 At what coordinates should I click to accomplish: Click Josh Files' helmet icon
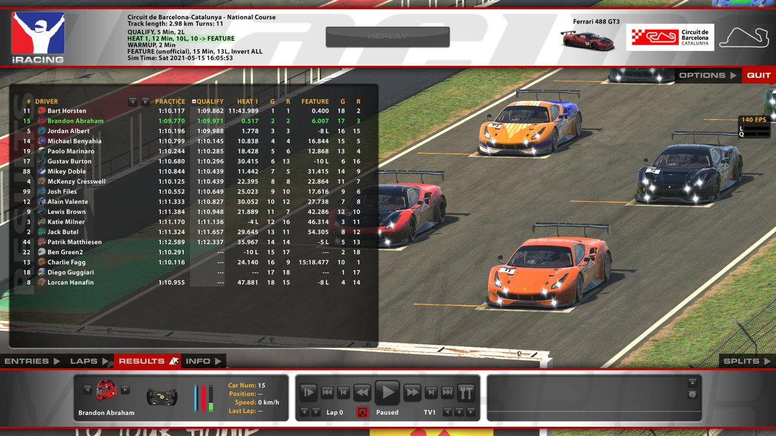42,192
